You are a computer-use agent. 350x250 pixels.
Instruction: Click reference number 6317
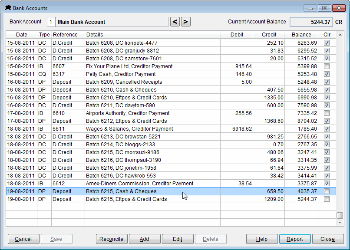click(59, 74)
